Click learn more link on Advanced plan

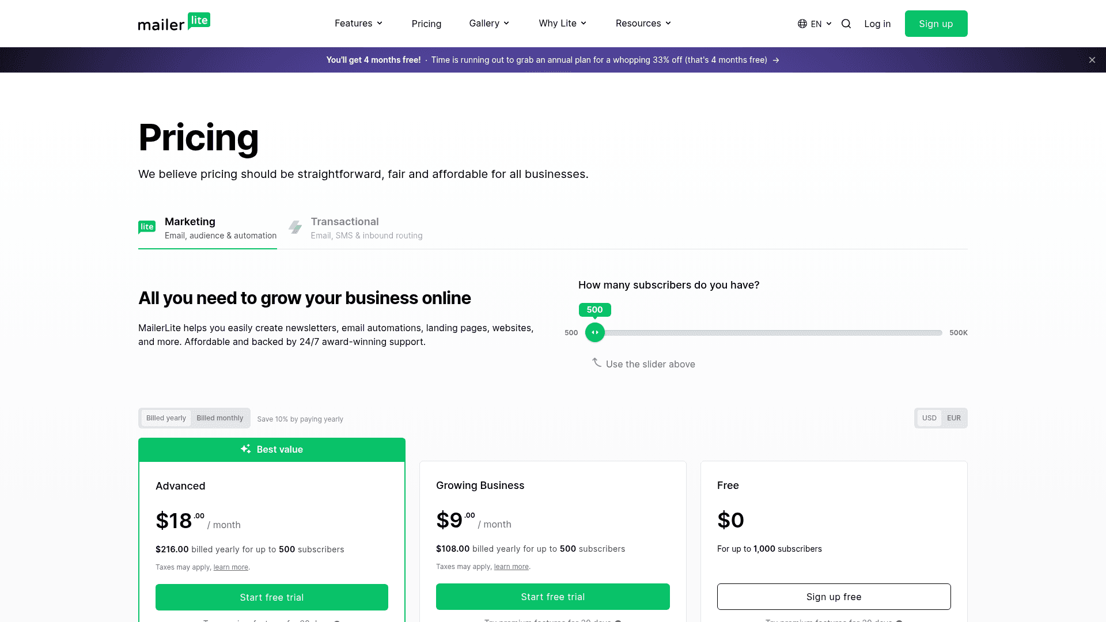pyautogui.click(x=230, y=567)
